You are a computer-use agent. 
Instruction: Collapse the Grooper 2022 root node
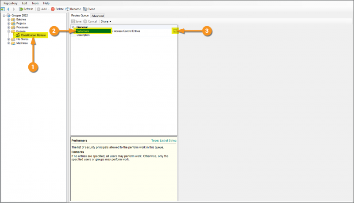pos(4,16)
